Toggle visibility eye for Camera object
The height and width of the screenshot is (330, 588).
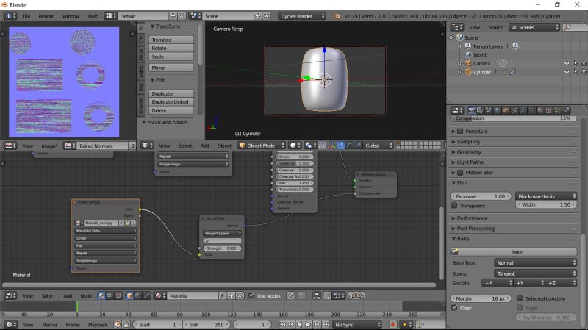point(566,63)
